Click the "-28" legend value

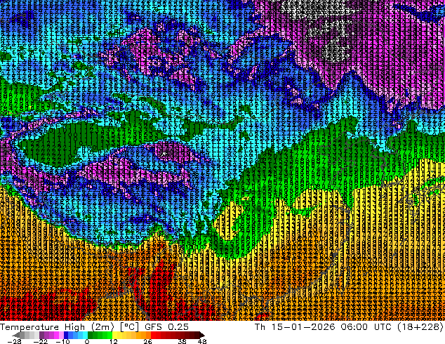pos(15,341)
